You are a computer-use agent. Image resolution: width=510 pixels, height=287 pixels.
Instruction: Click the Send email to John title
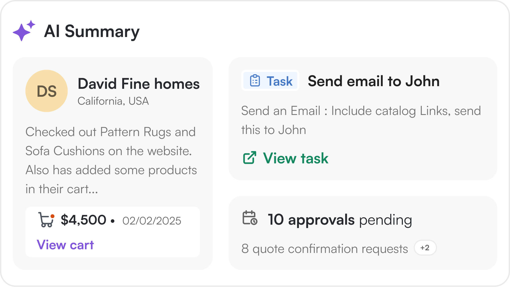tap(374, 81)
